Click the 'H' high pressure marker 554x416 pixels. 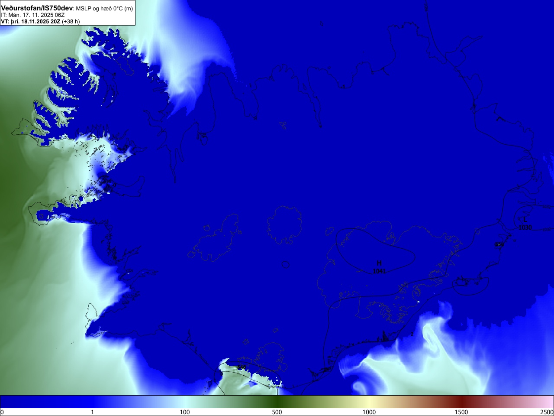[x=379, y=263]
